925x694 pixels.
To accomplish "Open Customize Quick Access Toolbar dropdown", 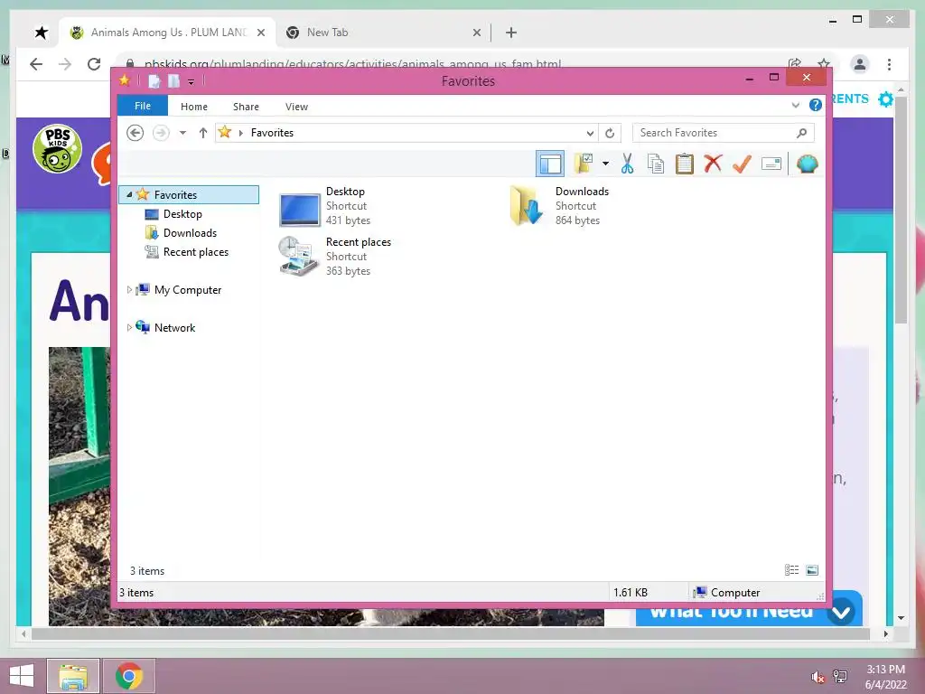I will click(192, 81).
